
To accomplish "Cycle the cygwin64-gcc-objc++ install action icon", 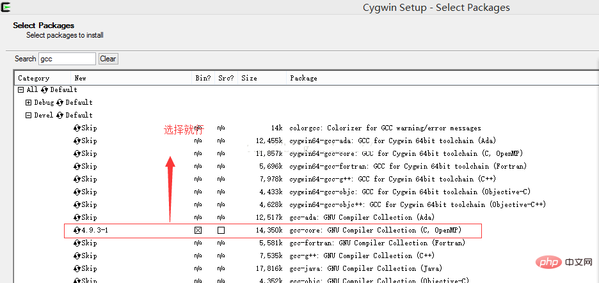I will [77, 205].
